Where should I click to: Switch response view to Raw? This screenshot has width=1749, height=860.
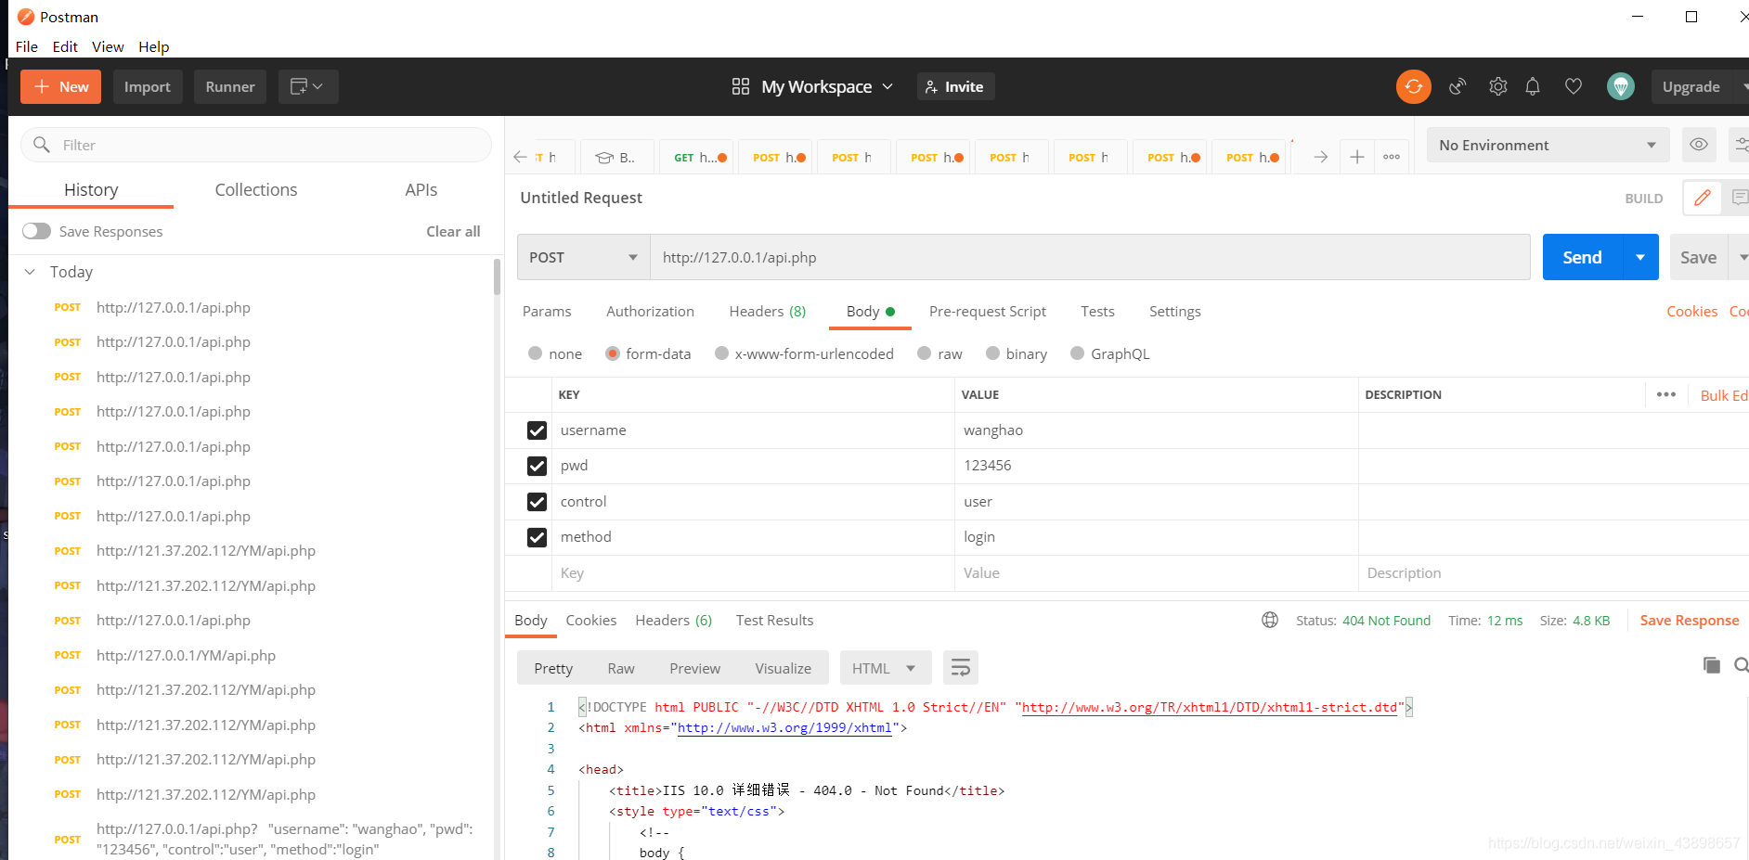click(x=621, y=668)
